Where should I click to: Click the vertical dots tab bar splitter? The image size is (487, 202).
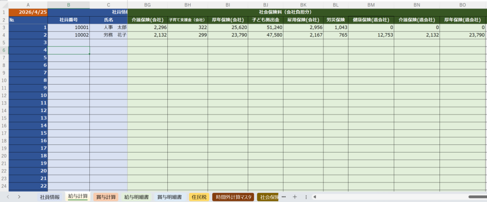pos(306,197)
